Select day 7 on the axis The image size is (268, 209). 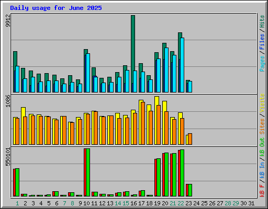click(x=64, y=203)
